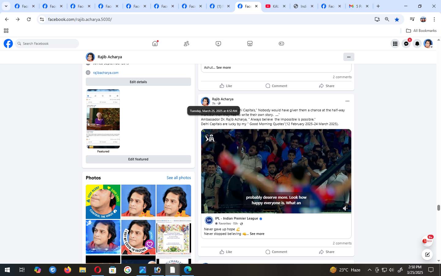
Task: Open File Explorer from taskbar
Action: point(83,270)
